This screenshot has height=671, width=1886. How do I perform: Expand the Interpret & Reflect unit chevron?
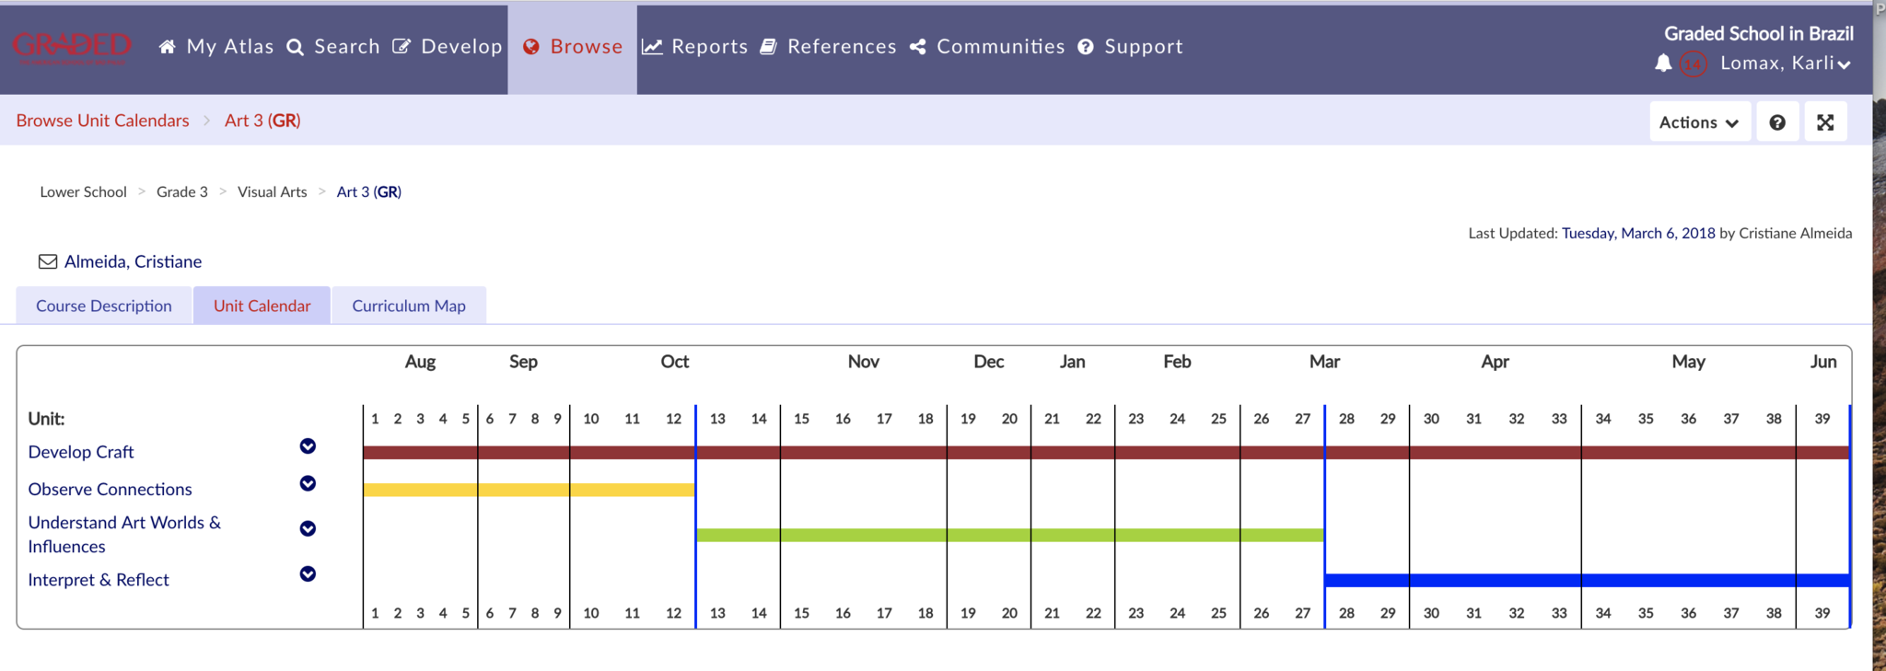click(x=308, y=574)
